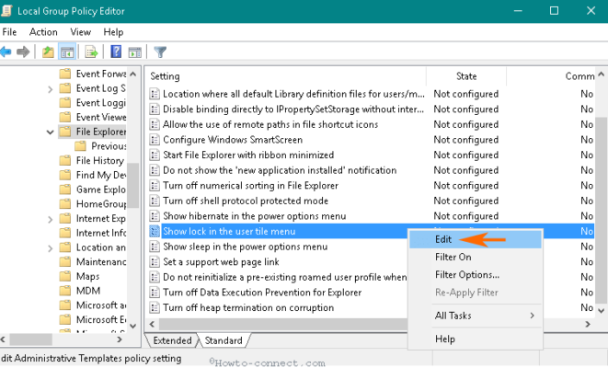Screen dimensions: 608x368
Task: Expand the All Tasks submenu arrow
Action: pos(532,316)
